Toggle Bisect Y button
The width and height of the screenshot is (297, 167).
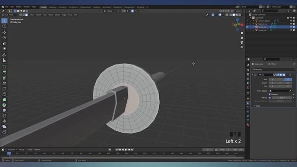click(x=280, y=83)
